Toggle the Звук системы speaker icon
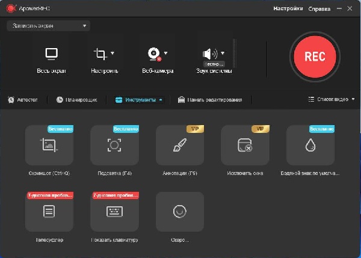 (210, 54)
